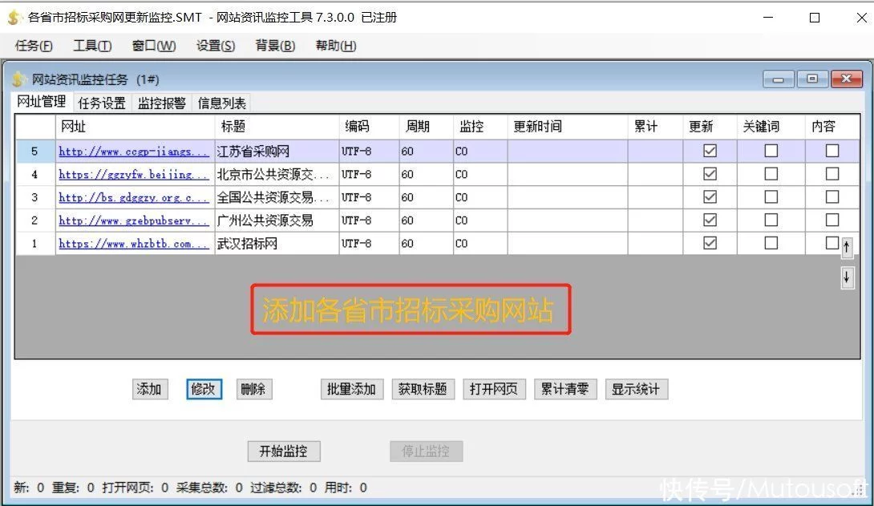Image resolution: width=874 pixels, height=506 pixels.
Task: Click the 显示统计 button
Action: (636, 389)
